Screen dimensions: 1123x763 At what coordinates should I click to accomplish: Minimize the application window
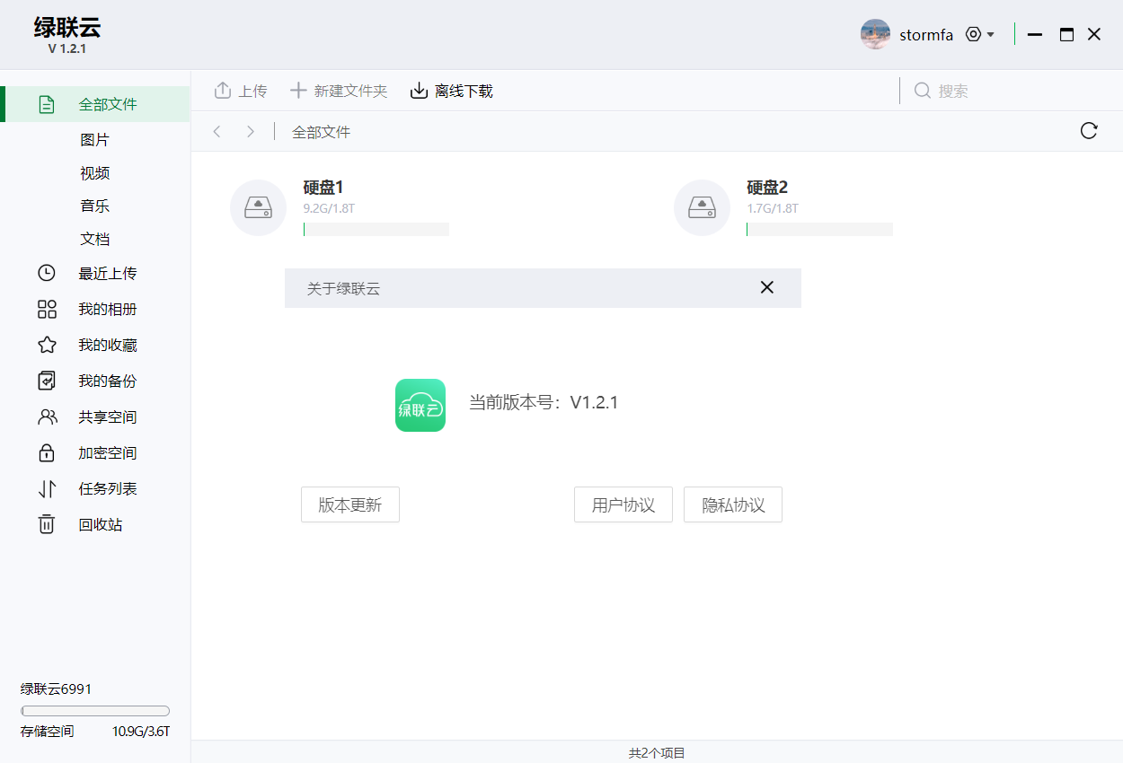coord(1035,35)
